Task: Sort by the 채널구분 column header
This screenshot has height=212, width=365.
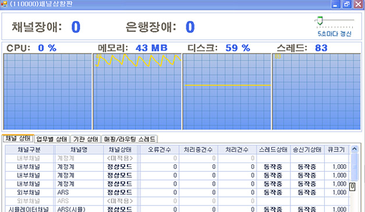Action: pyautogui.click(x=29, y=150)
